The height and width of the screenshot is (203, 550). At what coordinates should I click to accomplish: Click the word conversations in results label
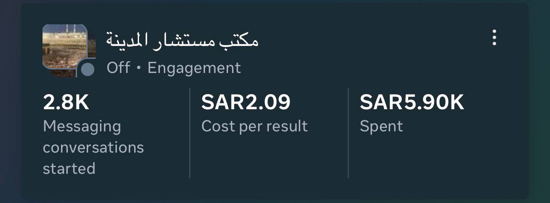93,147
